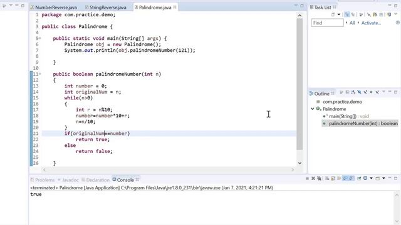Click the Find field in Task List
The height and width of the screenshot is (225, 401).
327,22
